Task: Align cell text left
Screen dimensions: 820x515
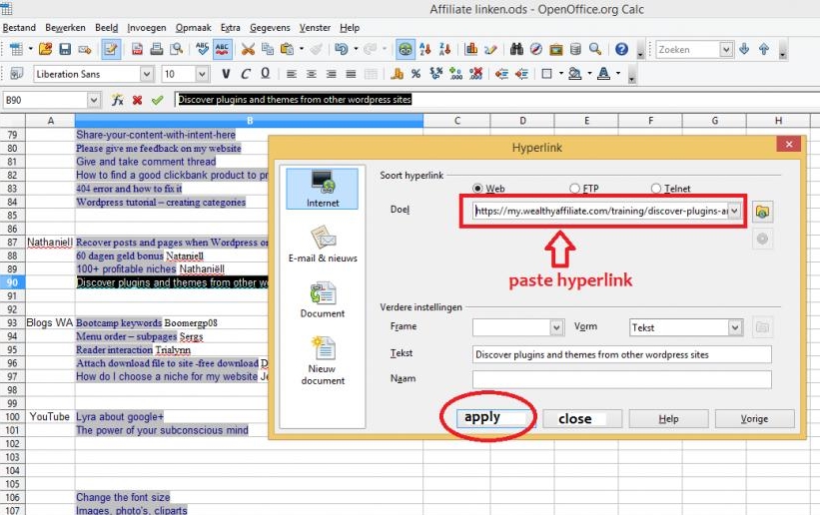Action: (292, 74)
